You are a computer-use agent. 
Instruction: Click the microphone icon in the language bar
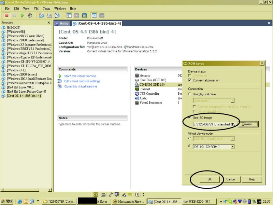point(111,194)
